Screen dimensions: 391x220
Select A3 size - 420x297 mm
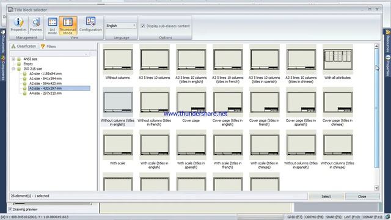pos(59,88)
